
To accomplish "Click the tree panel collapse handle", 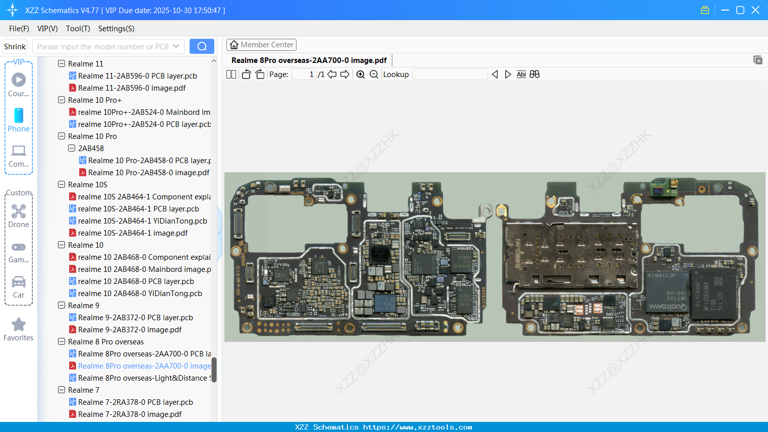I will 219,233.
